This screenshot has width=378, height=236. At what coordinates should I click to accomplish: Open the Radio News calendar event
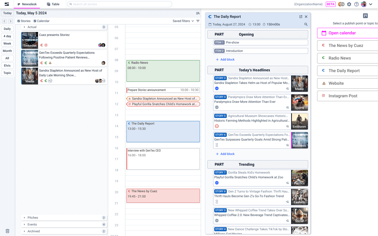click(x=163, y=71)
